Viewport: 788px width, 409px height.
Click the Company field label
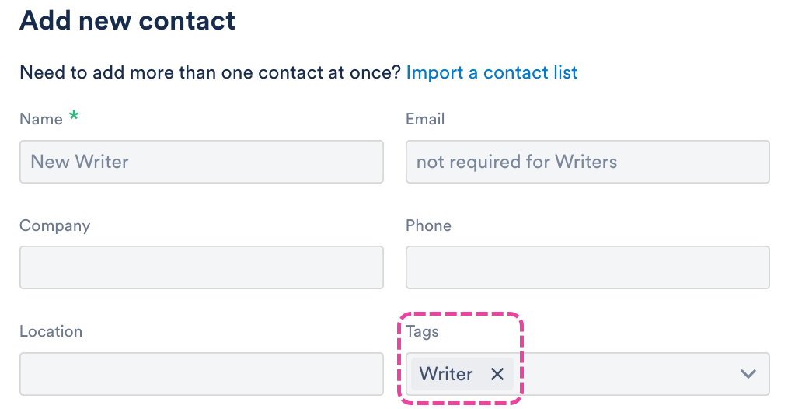click(54, 225)
